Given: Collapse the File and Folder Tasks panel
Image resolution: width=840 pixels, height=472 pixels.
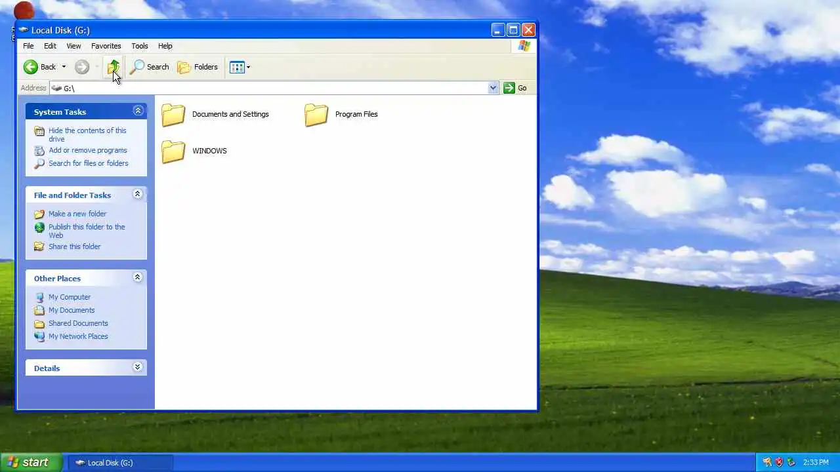Looking at the screenshot, I should coord(138,194).
